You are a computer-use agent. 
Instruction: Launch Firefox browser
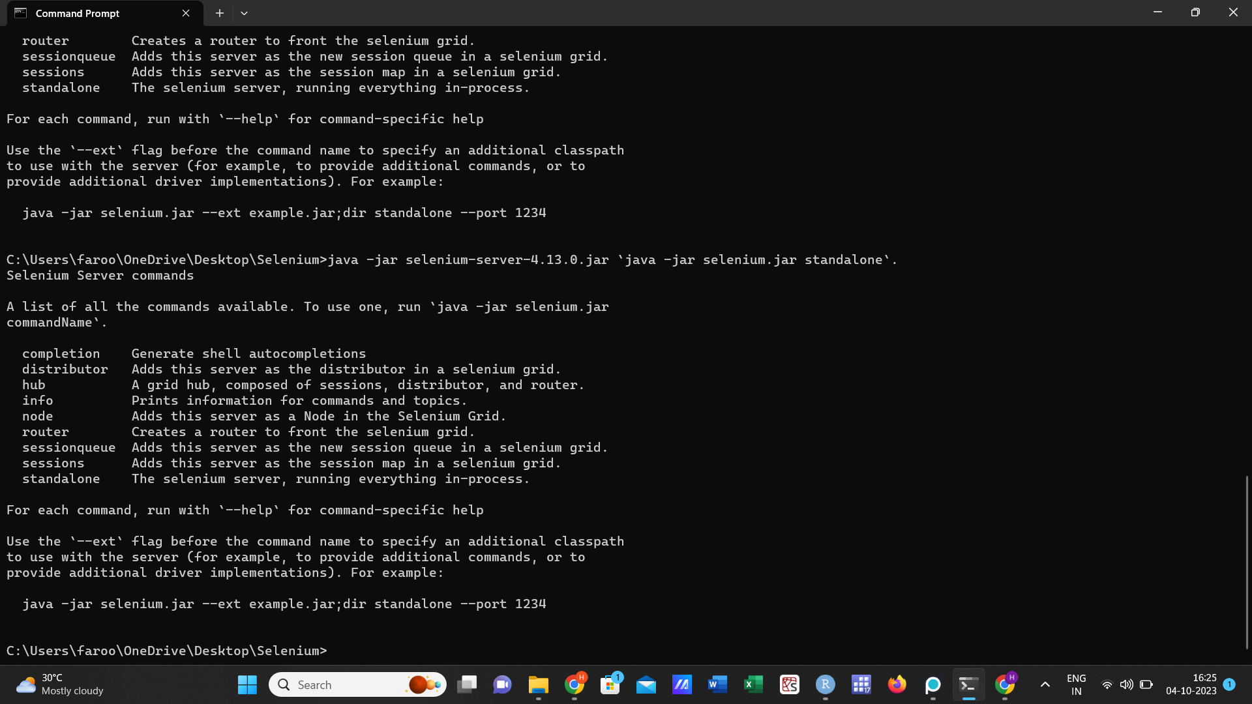point(897,684)
